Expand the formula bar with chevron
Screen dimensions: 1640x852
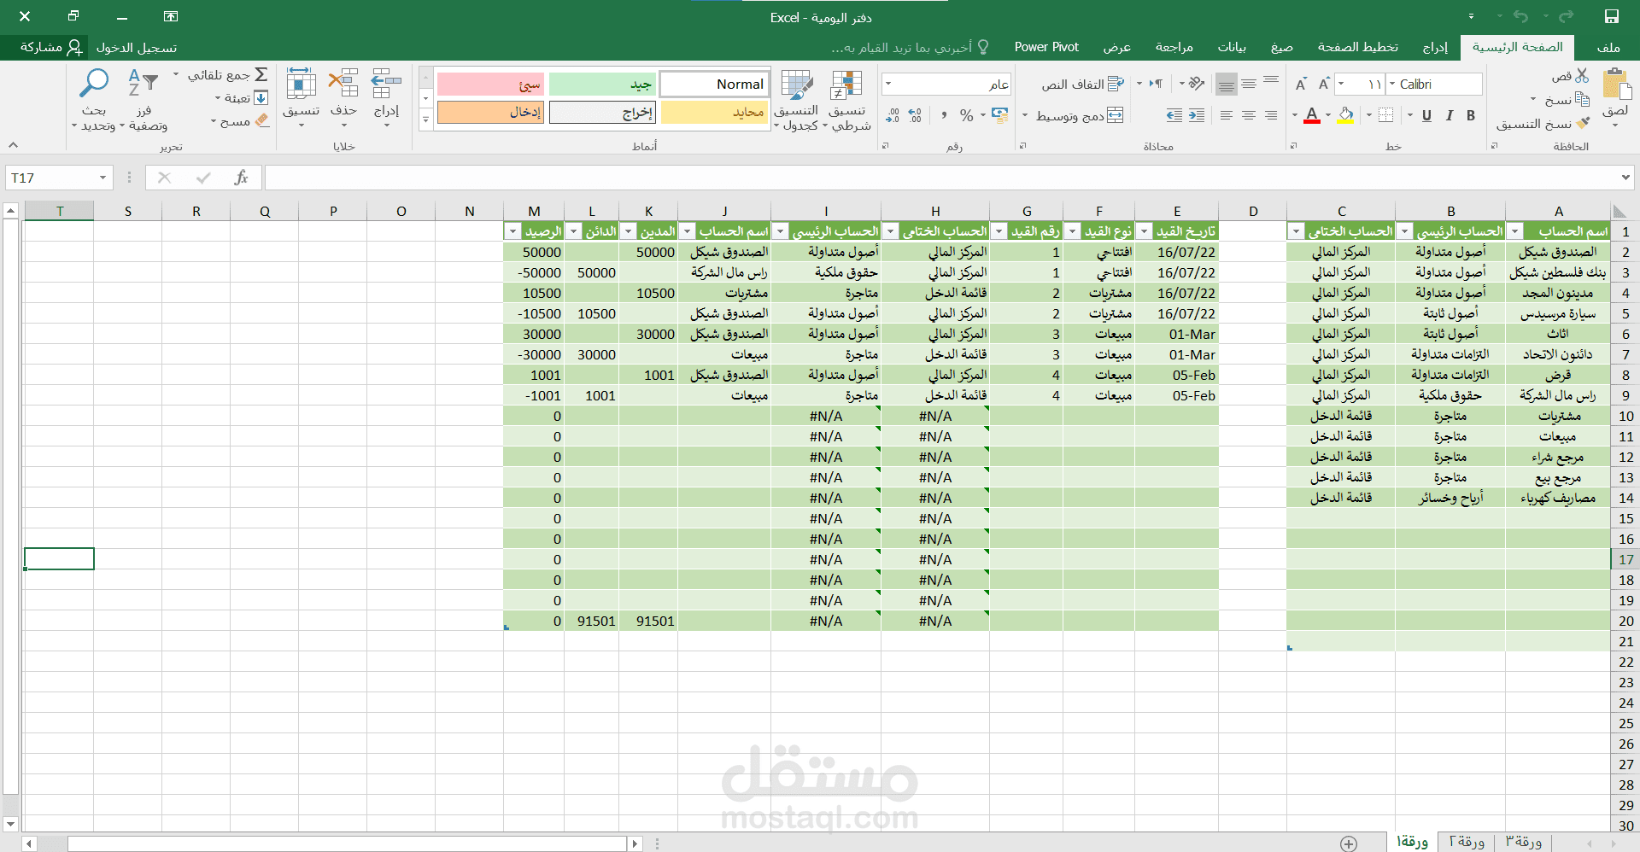click(1625, 178)
